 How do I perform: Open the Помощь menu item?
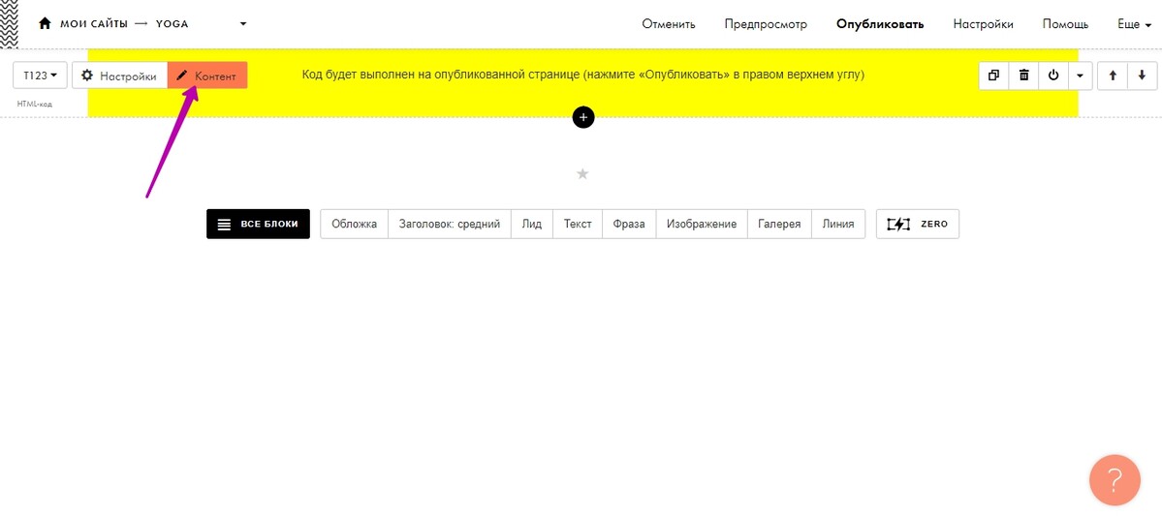1066,23
